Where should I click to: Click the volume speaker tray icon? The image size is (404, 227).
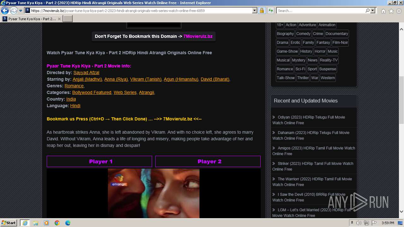[359, 223]
